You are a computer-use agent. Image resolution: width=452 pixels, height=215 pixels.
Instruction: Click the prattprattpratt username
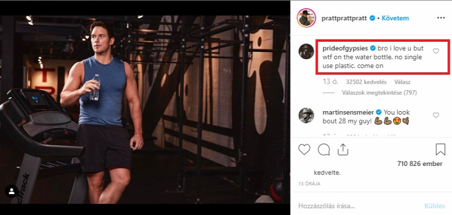pyautogui.click(x=344, y=18)
